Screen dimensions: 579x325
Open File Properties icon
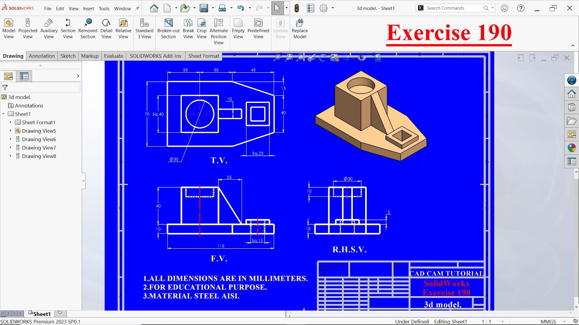(310, 8)
